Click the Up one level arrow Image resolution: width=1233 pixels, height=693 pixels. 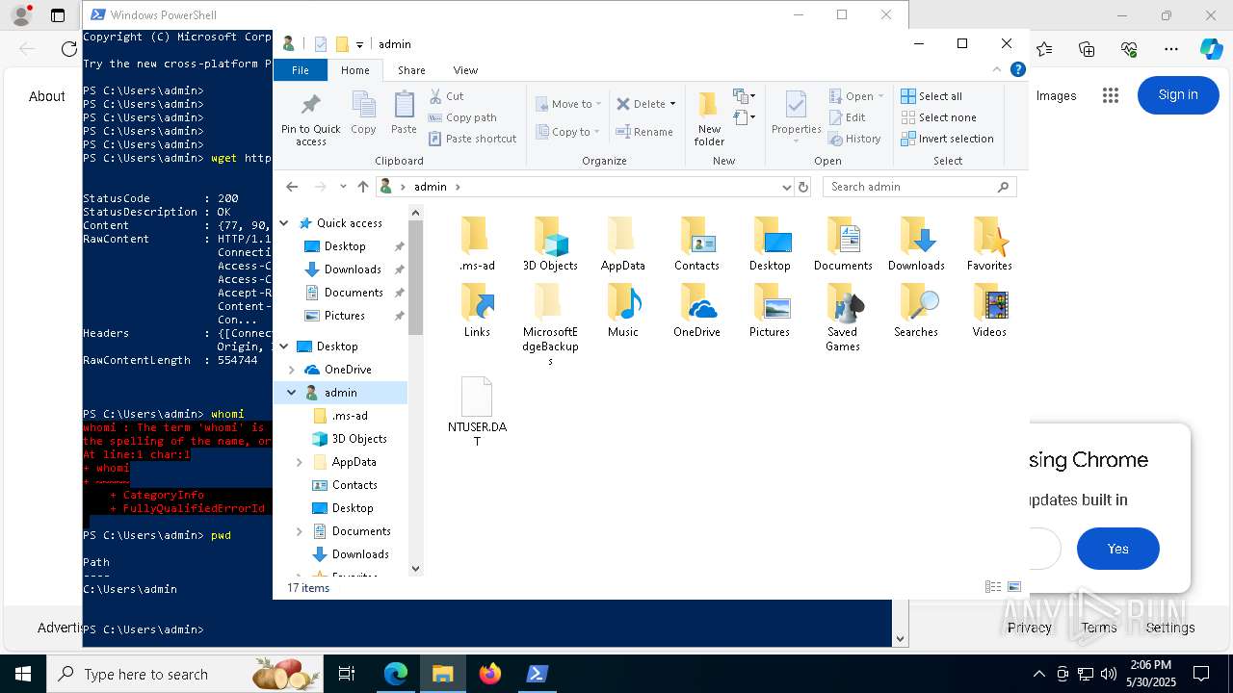[x=362, y=187]
